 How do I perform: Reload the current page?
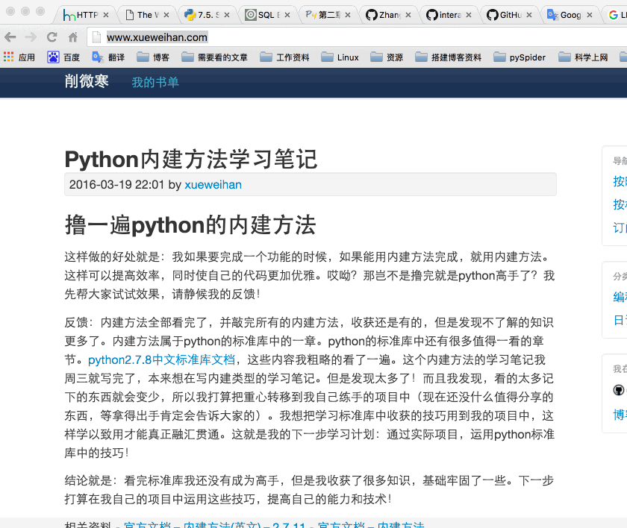click(x=52, y=37)
